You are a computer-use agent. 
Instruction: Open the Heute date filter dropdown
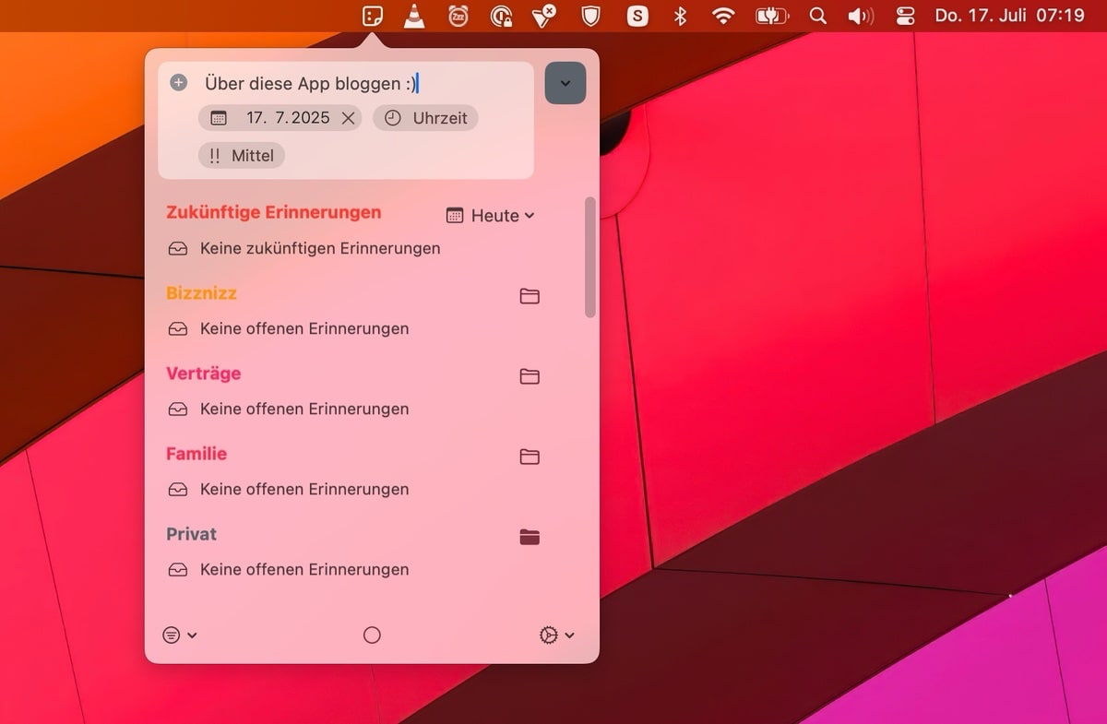point(491,215)
